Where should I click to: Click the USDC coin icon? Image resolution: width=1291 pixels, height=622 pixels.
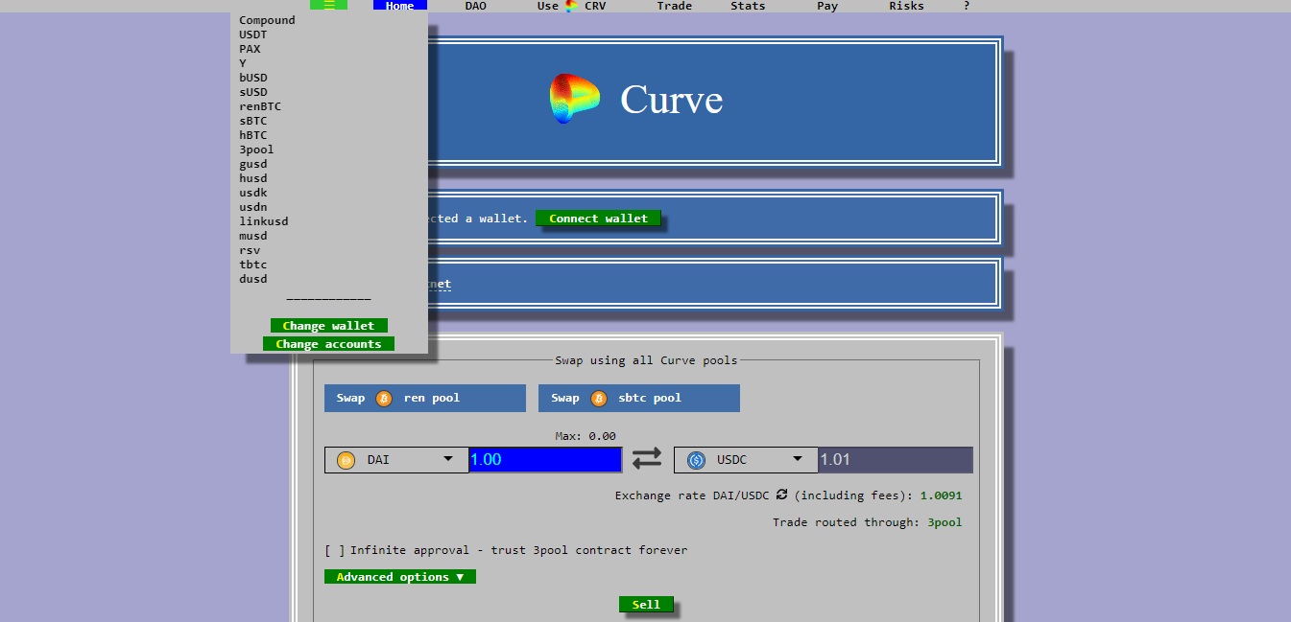696,460
